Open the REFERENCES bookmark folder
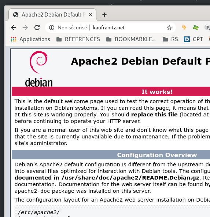The height and width of the screenshot is (217, 210). pos(78,39)
